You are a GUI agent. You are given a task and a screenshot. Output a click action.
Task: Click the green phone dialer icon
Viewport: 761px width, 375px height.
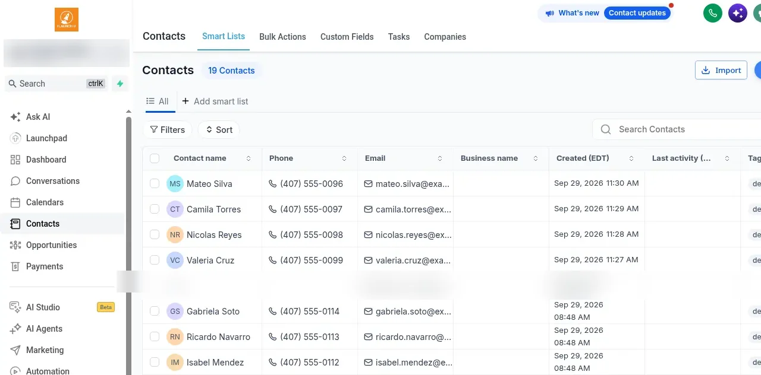point(713,13)
